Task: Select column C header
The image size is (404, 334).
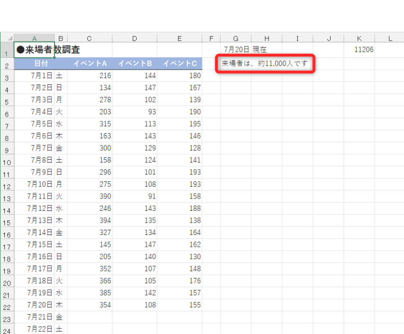Action: [x=90, y=38]
